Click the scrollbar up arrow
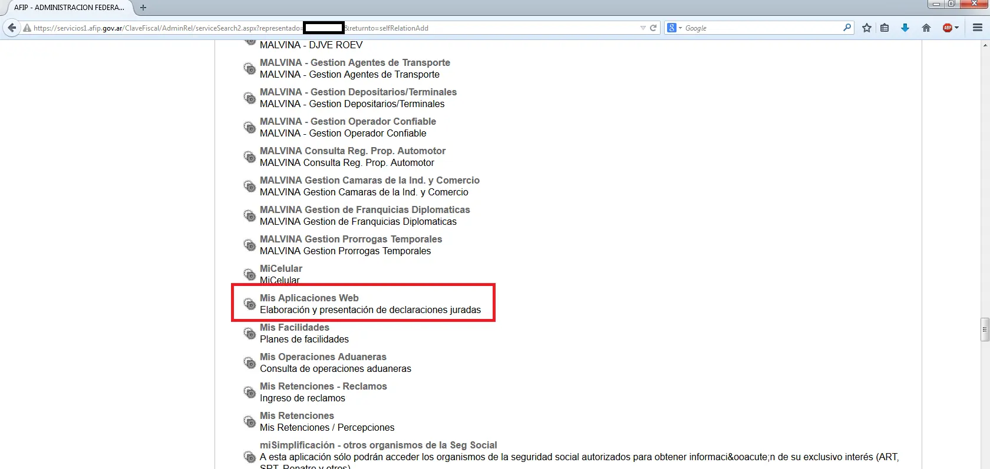This screenshot has height=469, width=990. pos(985,45)
